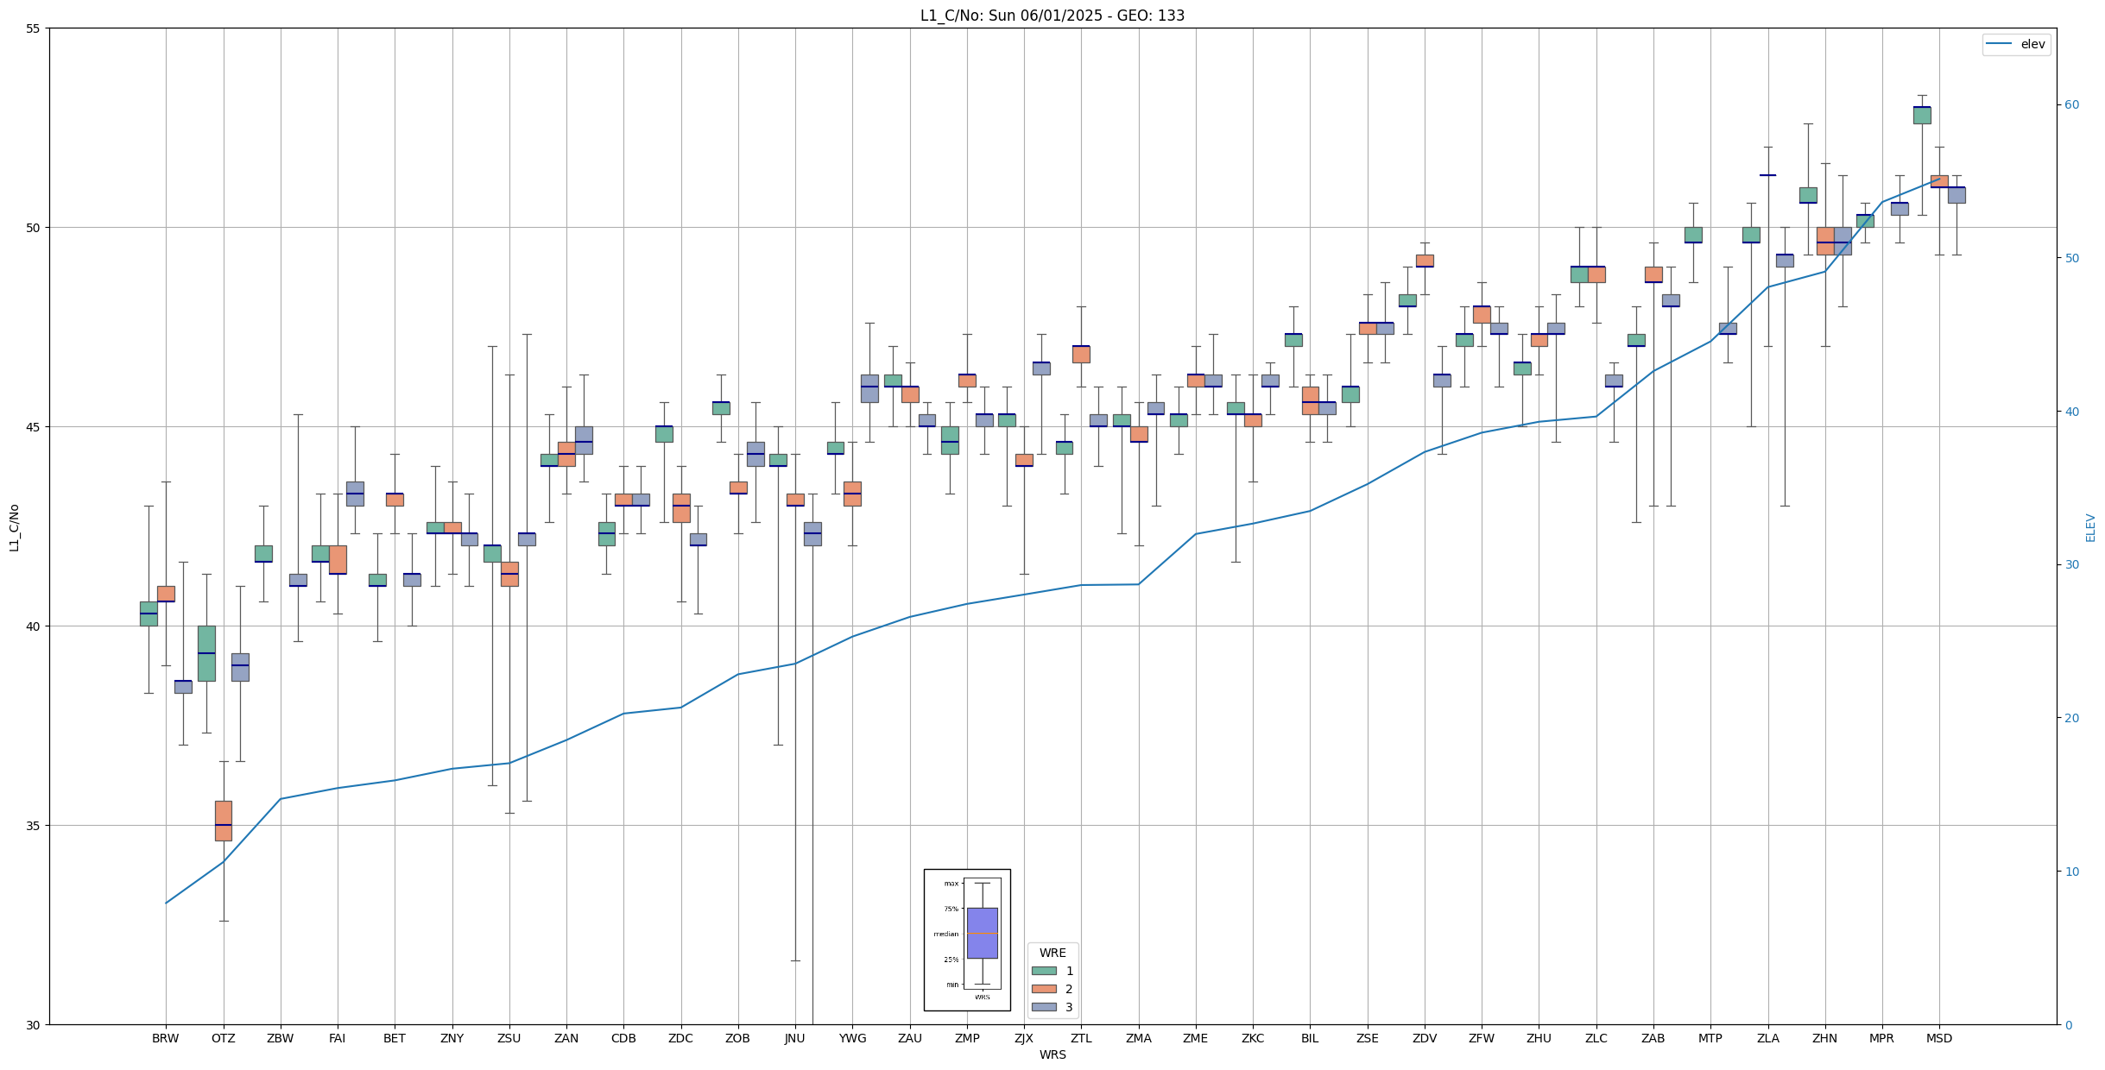This screenshot has width=2105, height=1070.
Task: Click the green WRE 1 legend swatch
Action: click(x=1044, y=971)
